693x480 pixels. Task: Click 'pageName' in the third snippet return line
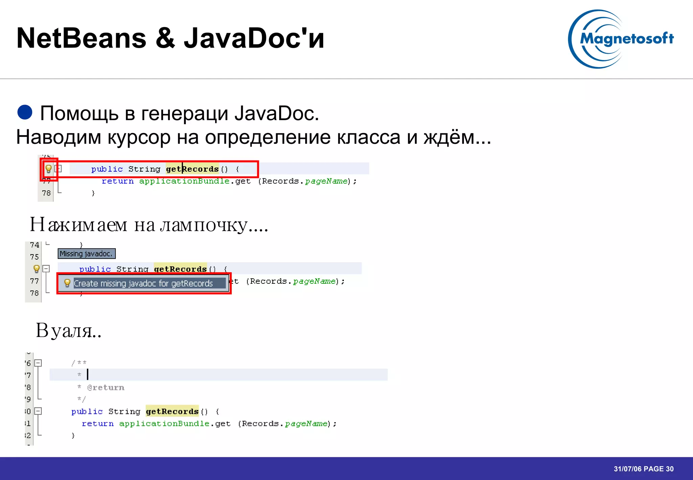click(x=306, y=424)
